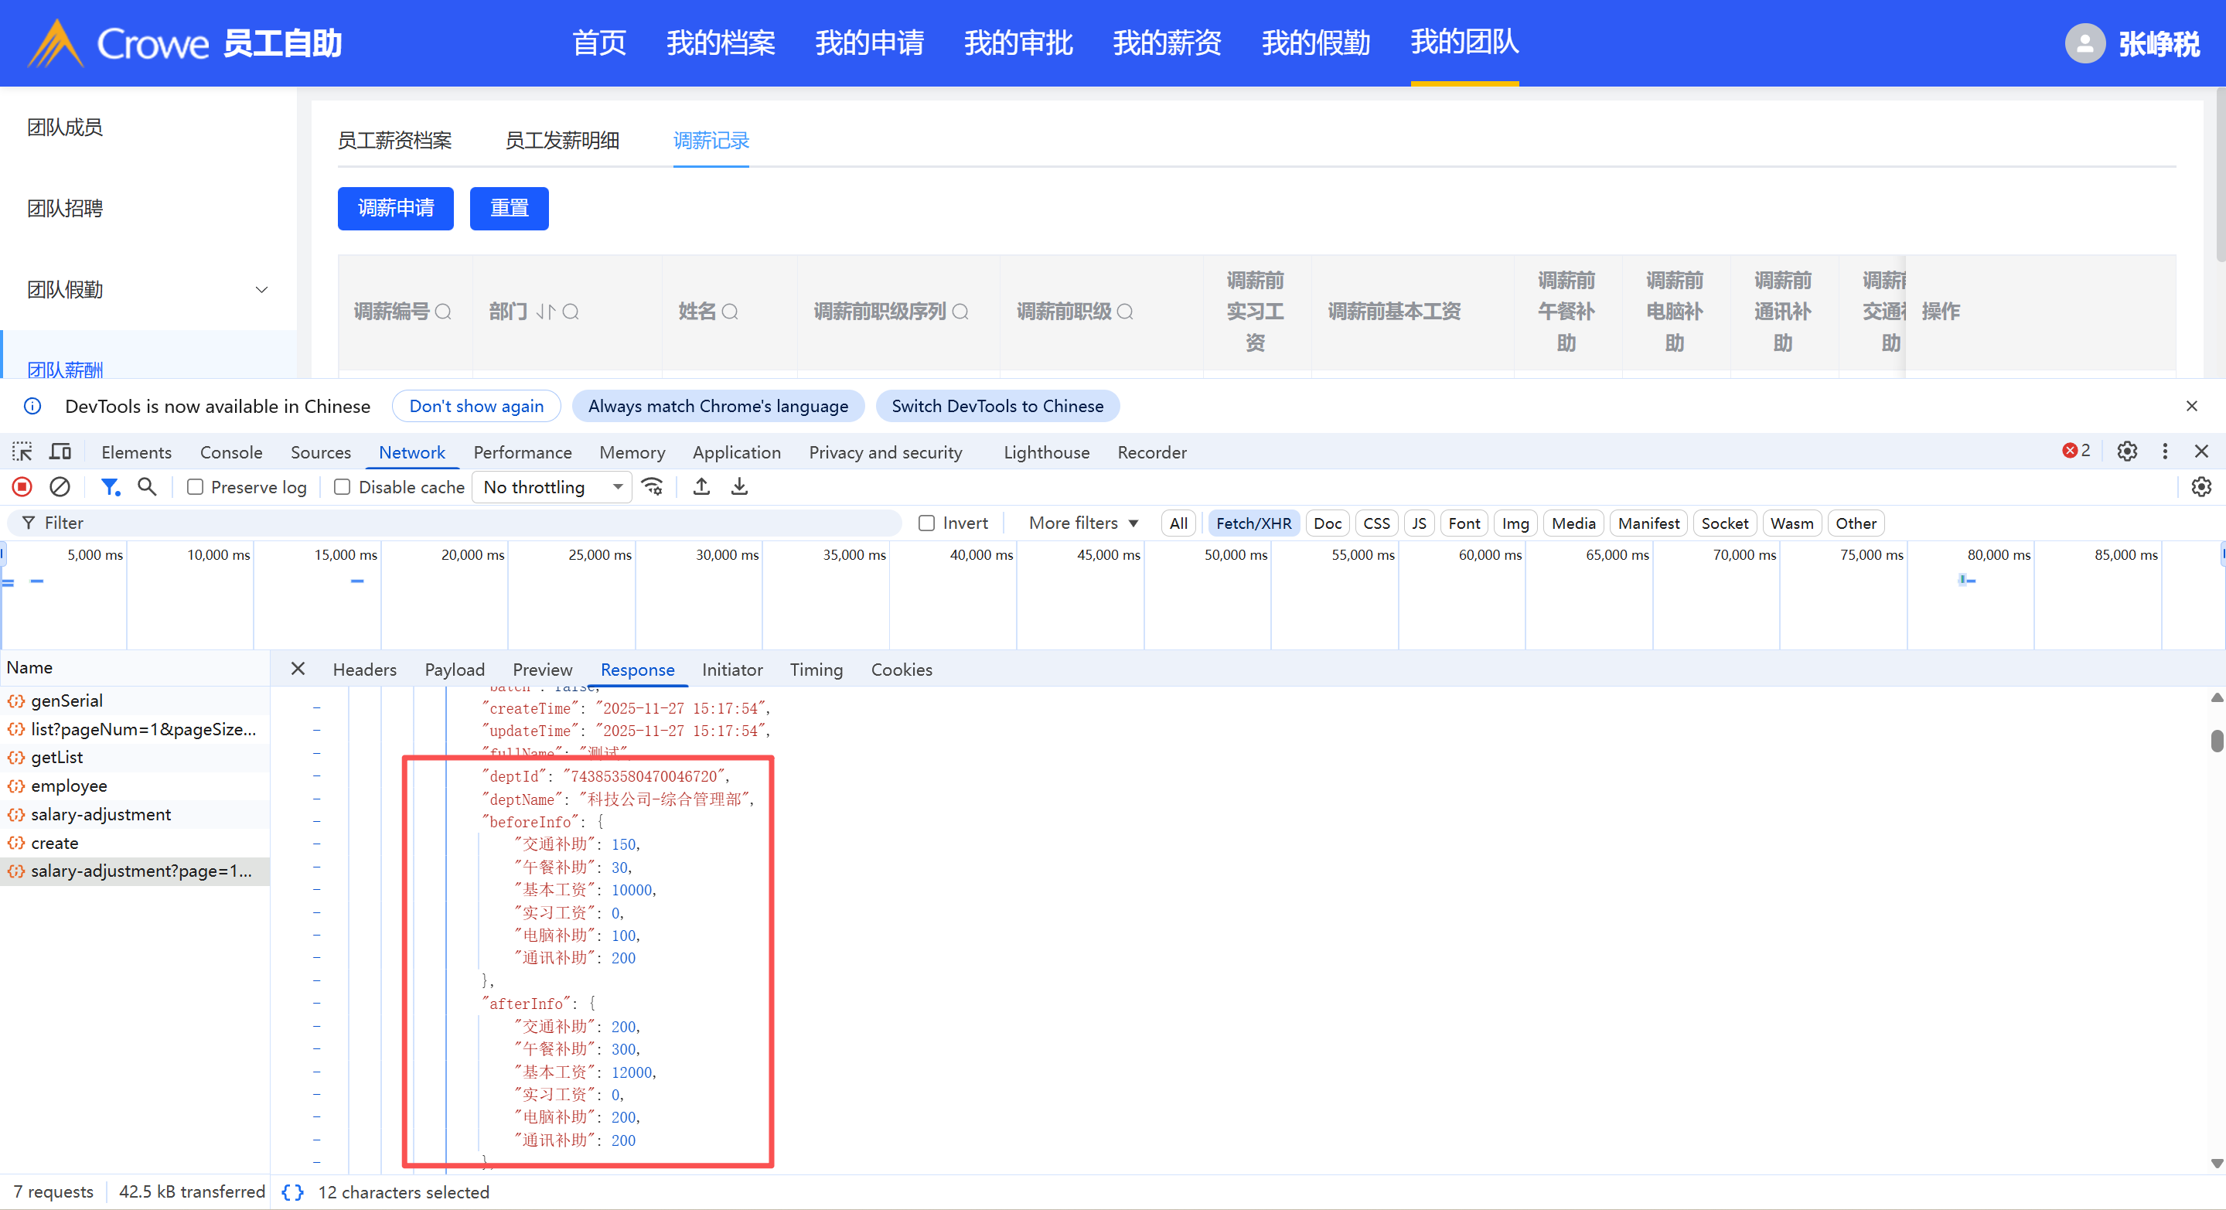Click the stop recording network log icon

point(22,486)
